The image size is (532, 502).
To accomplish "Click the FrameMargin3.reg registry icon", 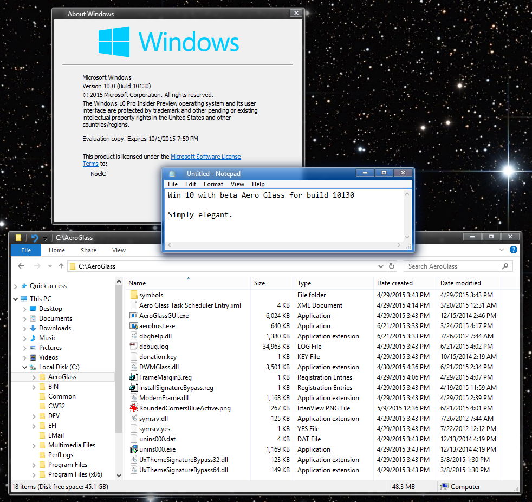I will pos(134,377).
